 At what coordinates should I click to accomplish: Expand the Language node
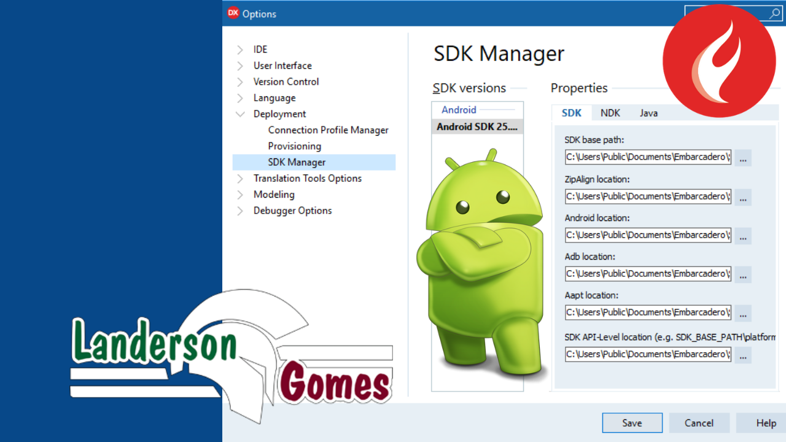pyautogui.click(x=240, y=98)
